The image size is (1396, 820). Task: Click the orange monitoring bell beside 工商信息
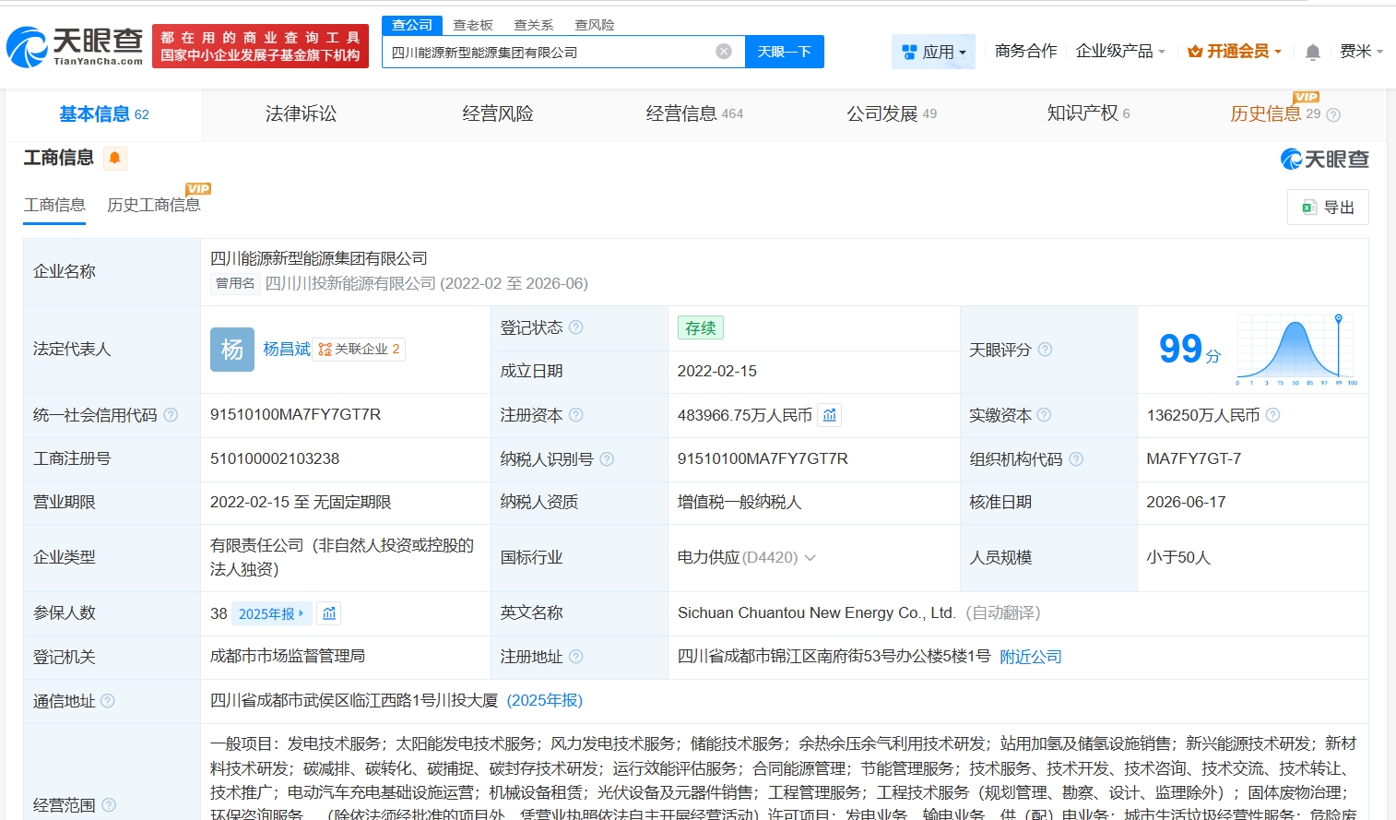115,159
